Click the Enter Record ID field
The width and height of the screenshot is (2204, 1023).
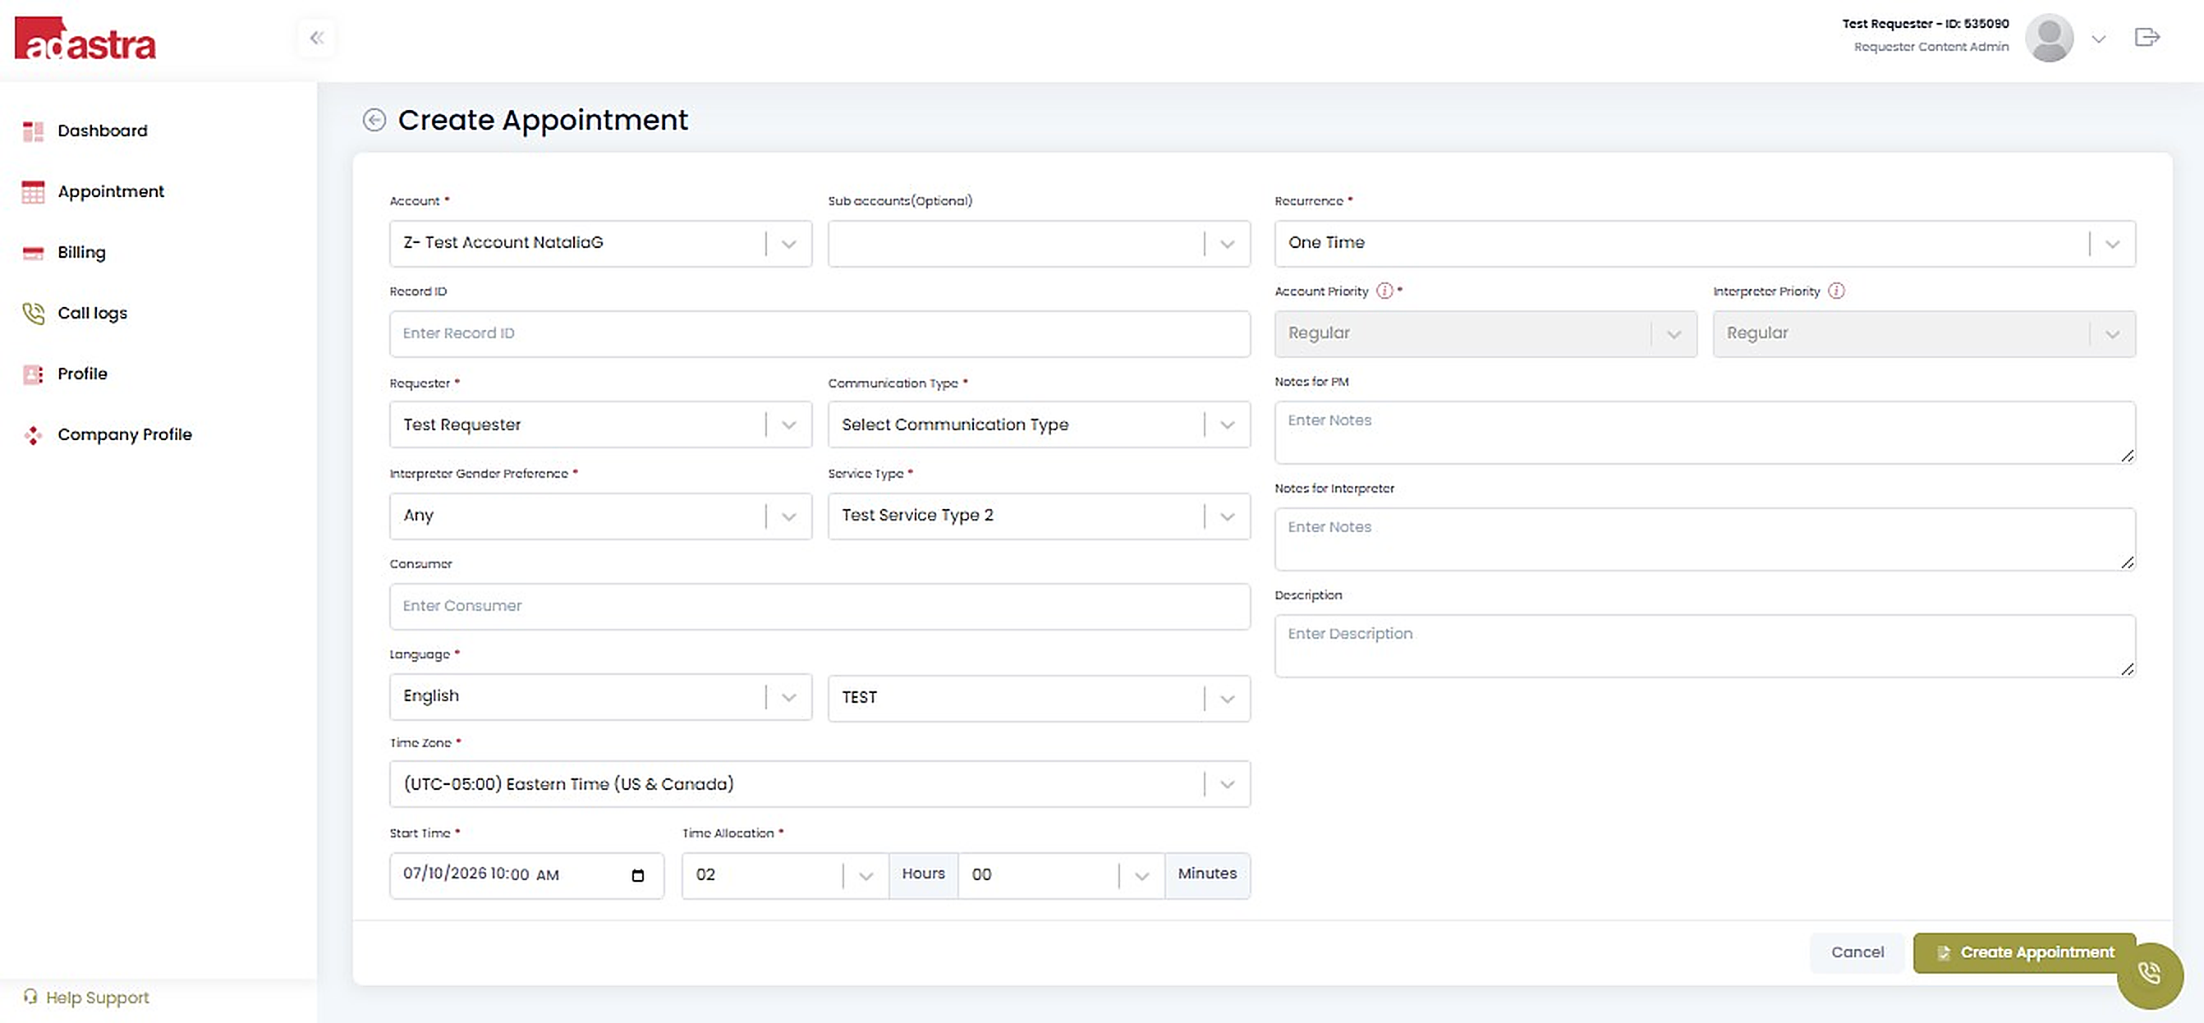(x=820, y=333)
